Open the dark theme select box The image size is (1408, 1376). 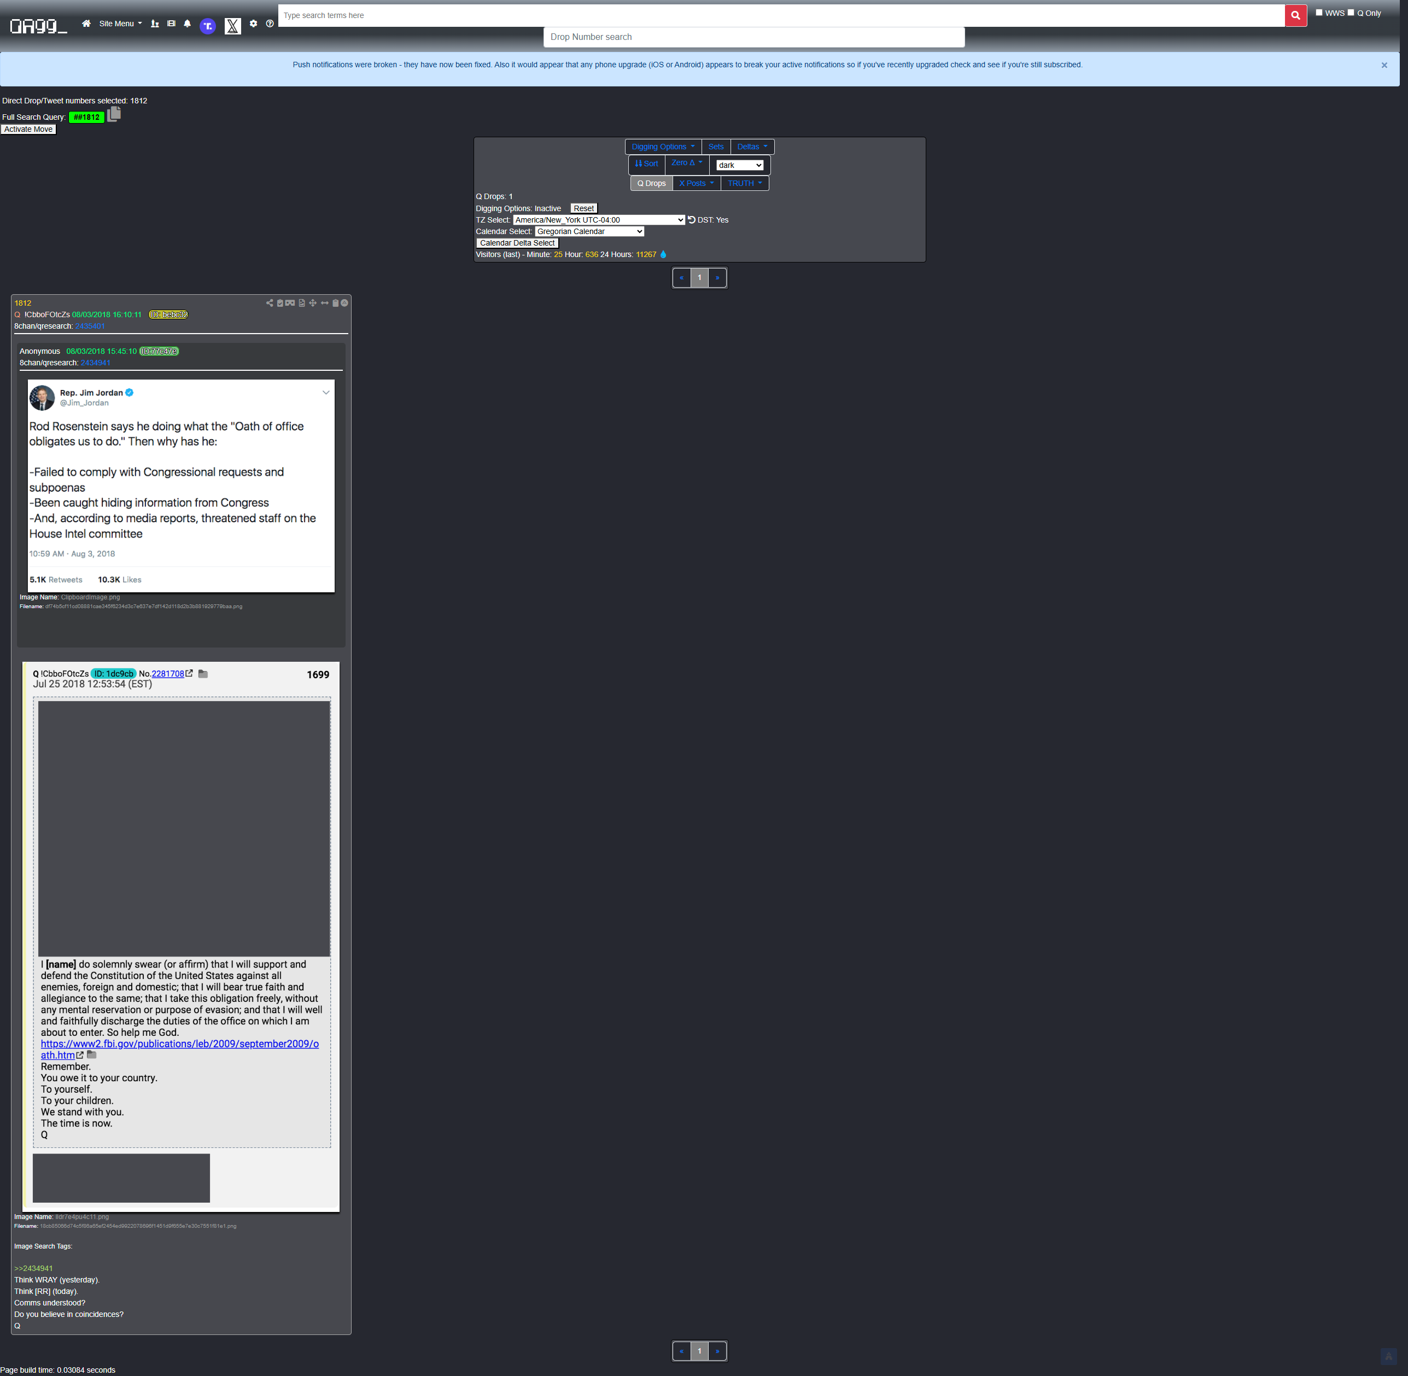pos(740,165)
